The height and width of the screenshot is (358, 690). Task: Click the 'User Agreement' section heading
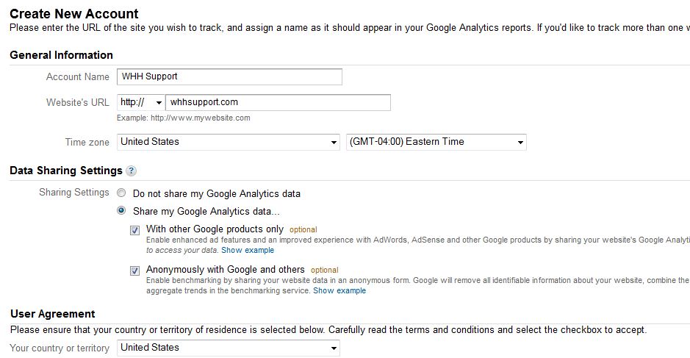click(52, 314)
